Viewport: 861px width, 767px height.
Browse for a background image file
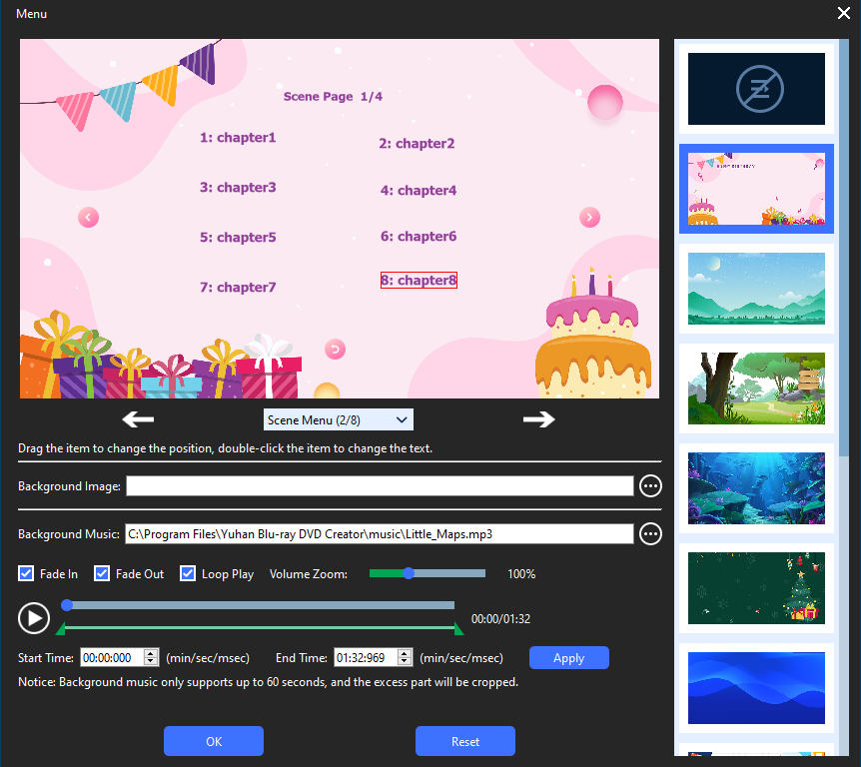pos(650,486)
